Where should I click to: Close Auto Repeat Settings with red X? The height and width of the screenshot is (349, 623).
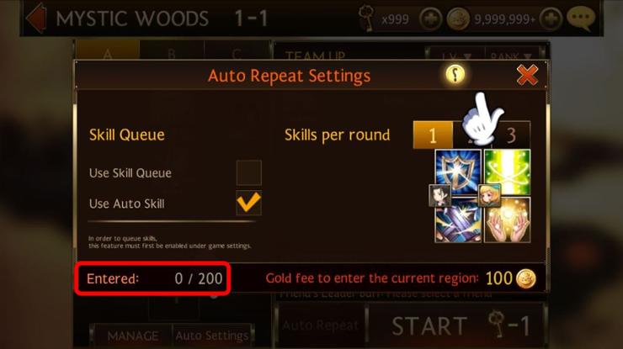click(527, 75)
